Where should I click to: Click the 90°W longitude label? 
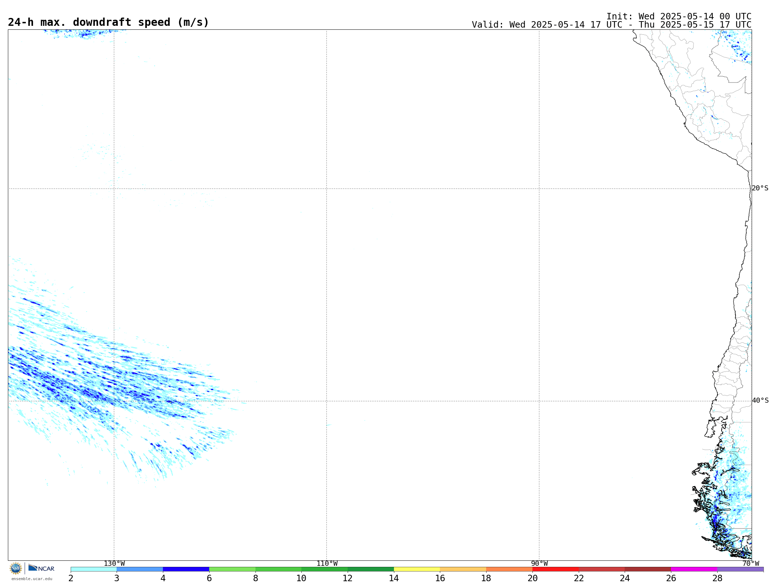coord(539,564)
